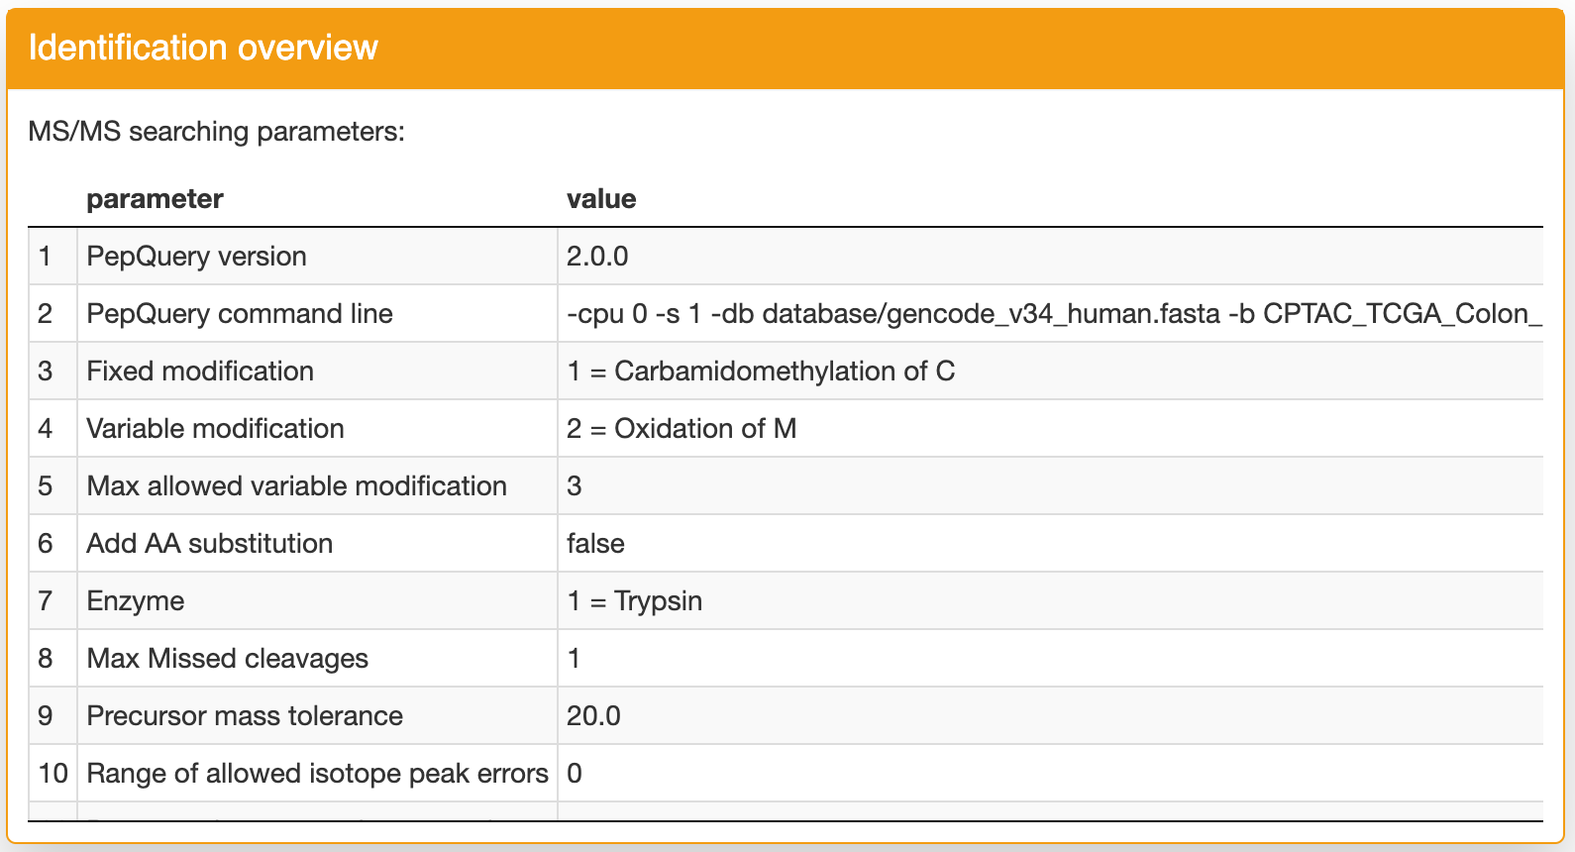Click the command line value starting '-cpu 0 -s 1'
Screen dimensions: 1575x852
click(1050, 314)
